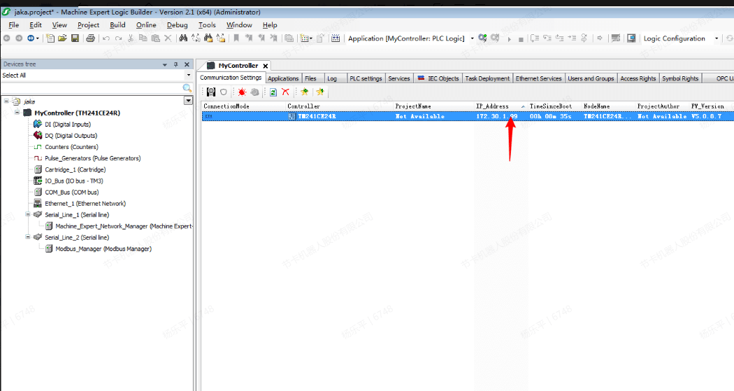Open the Select All dropdown
The width and height of the screenshot is (734, 391).
point(188,76)
